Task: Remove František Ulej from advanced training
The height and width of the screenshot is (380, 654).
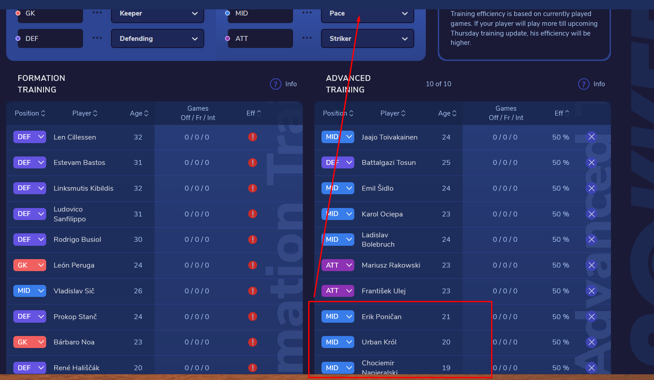Action: click(591, 291)
